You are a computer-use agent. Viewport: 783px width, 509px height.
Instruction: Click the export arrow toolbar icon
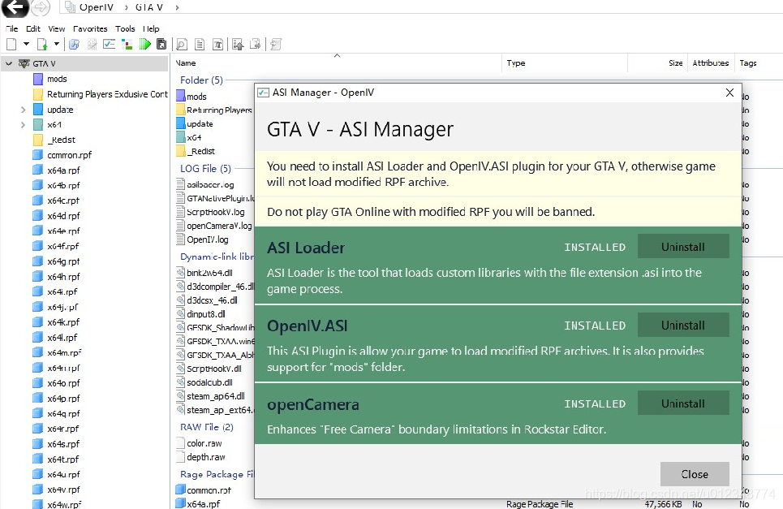tap(255, 45)
